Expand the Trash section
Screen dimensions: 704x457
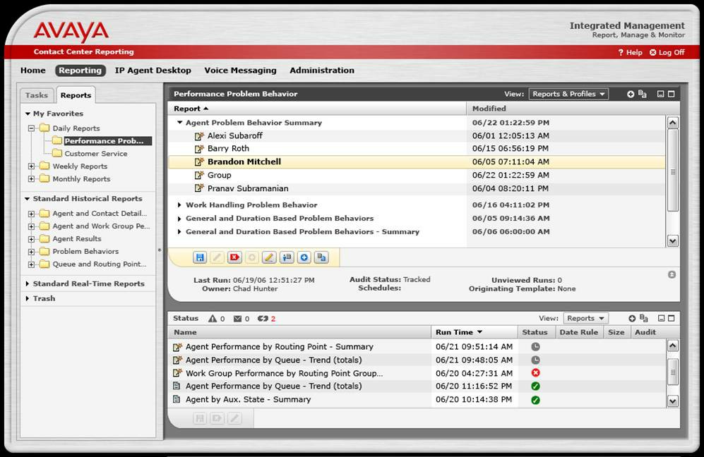[x=28, y=299]
